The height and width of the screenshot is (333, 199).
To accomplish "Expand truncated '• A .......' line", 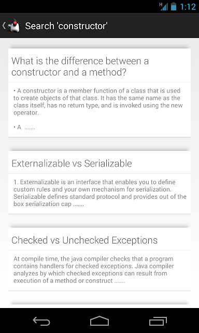I will tap(24, 127).
